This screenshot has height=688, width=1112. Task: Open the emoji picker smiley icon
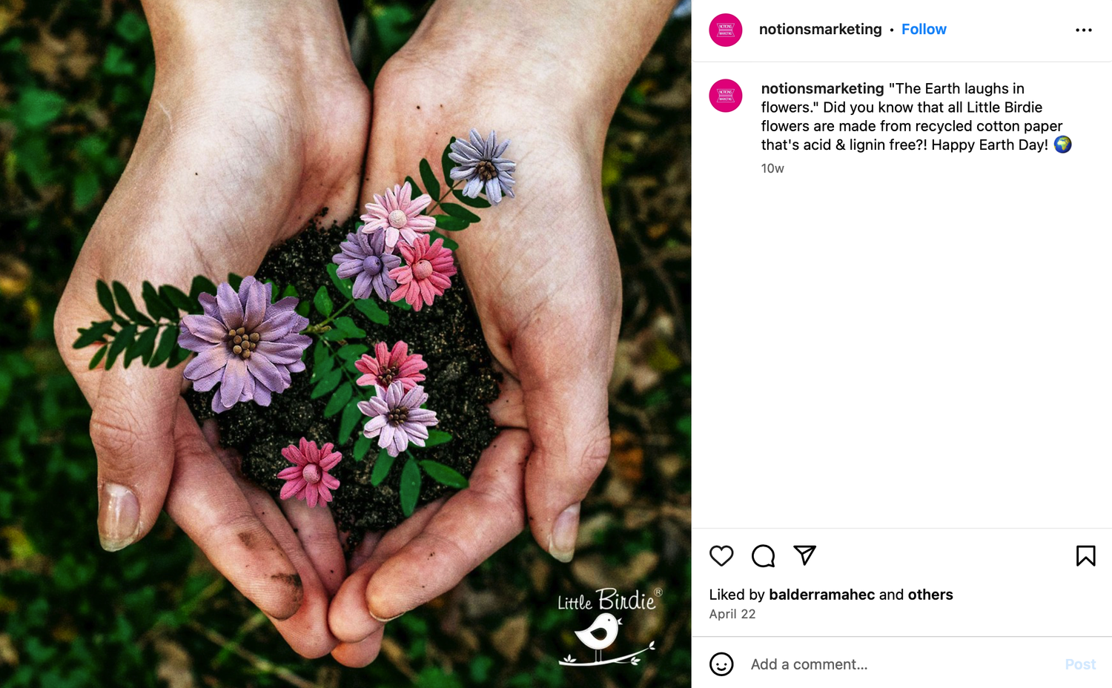(x=721, y=664)
